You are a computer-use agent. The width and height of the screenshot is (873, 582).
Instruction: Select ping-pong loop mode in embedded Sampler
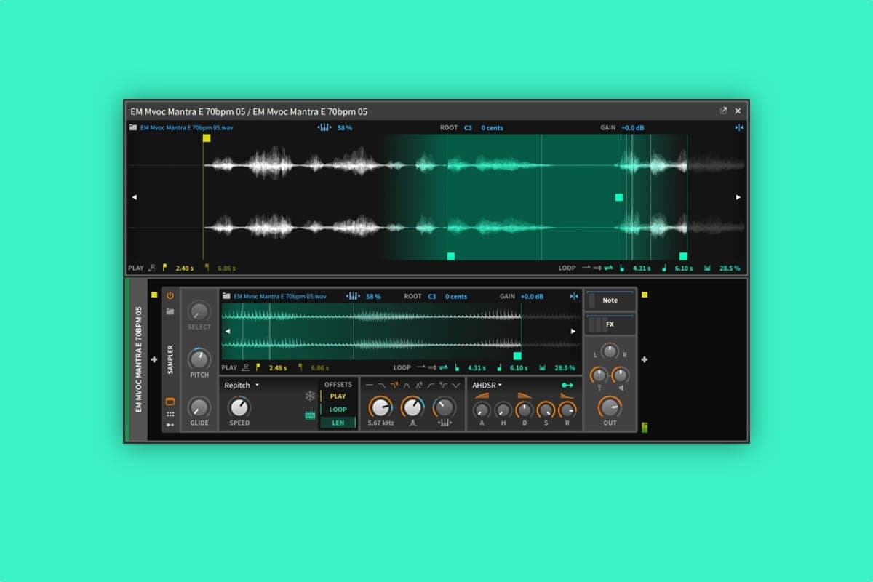443,367
